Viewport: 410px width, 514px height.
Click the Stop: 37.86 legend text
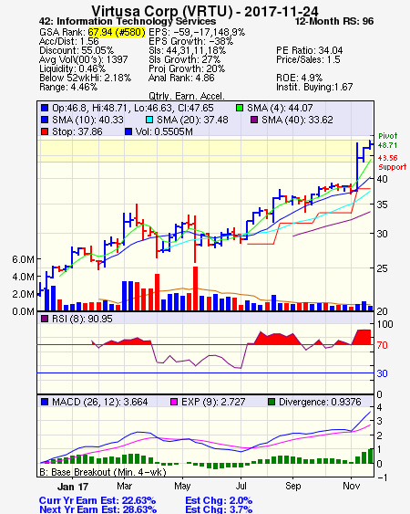77,131
